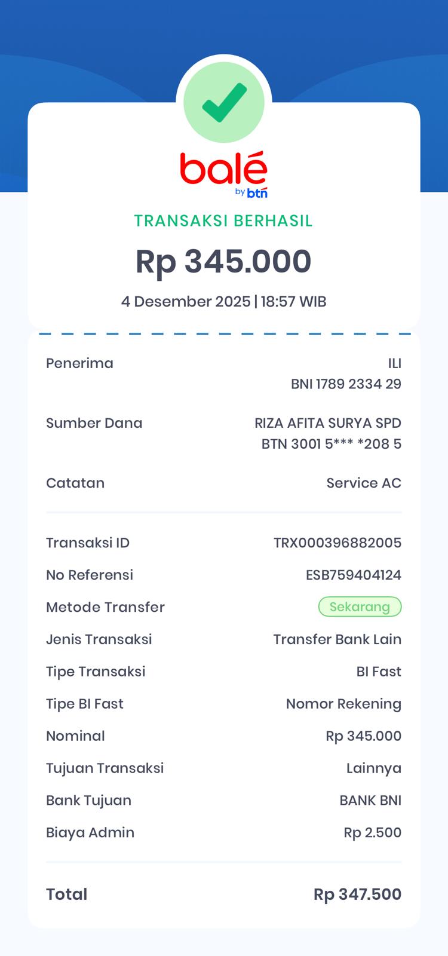Click reference number ESB759404124
Screen dimensions: 448x956
pos(354,575)
